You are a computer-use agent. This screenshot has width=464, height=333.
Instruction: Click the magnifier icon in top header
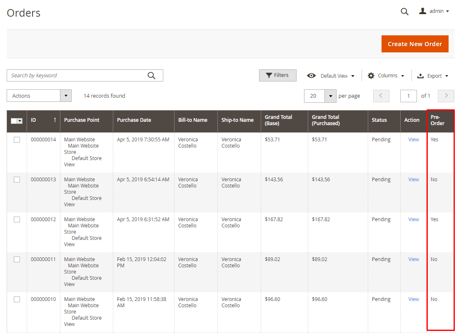[404, 12]
